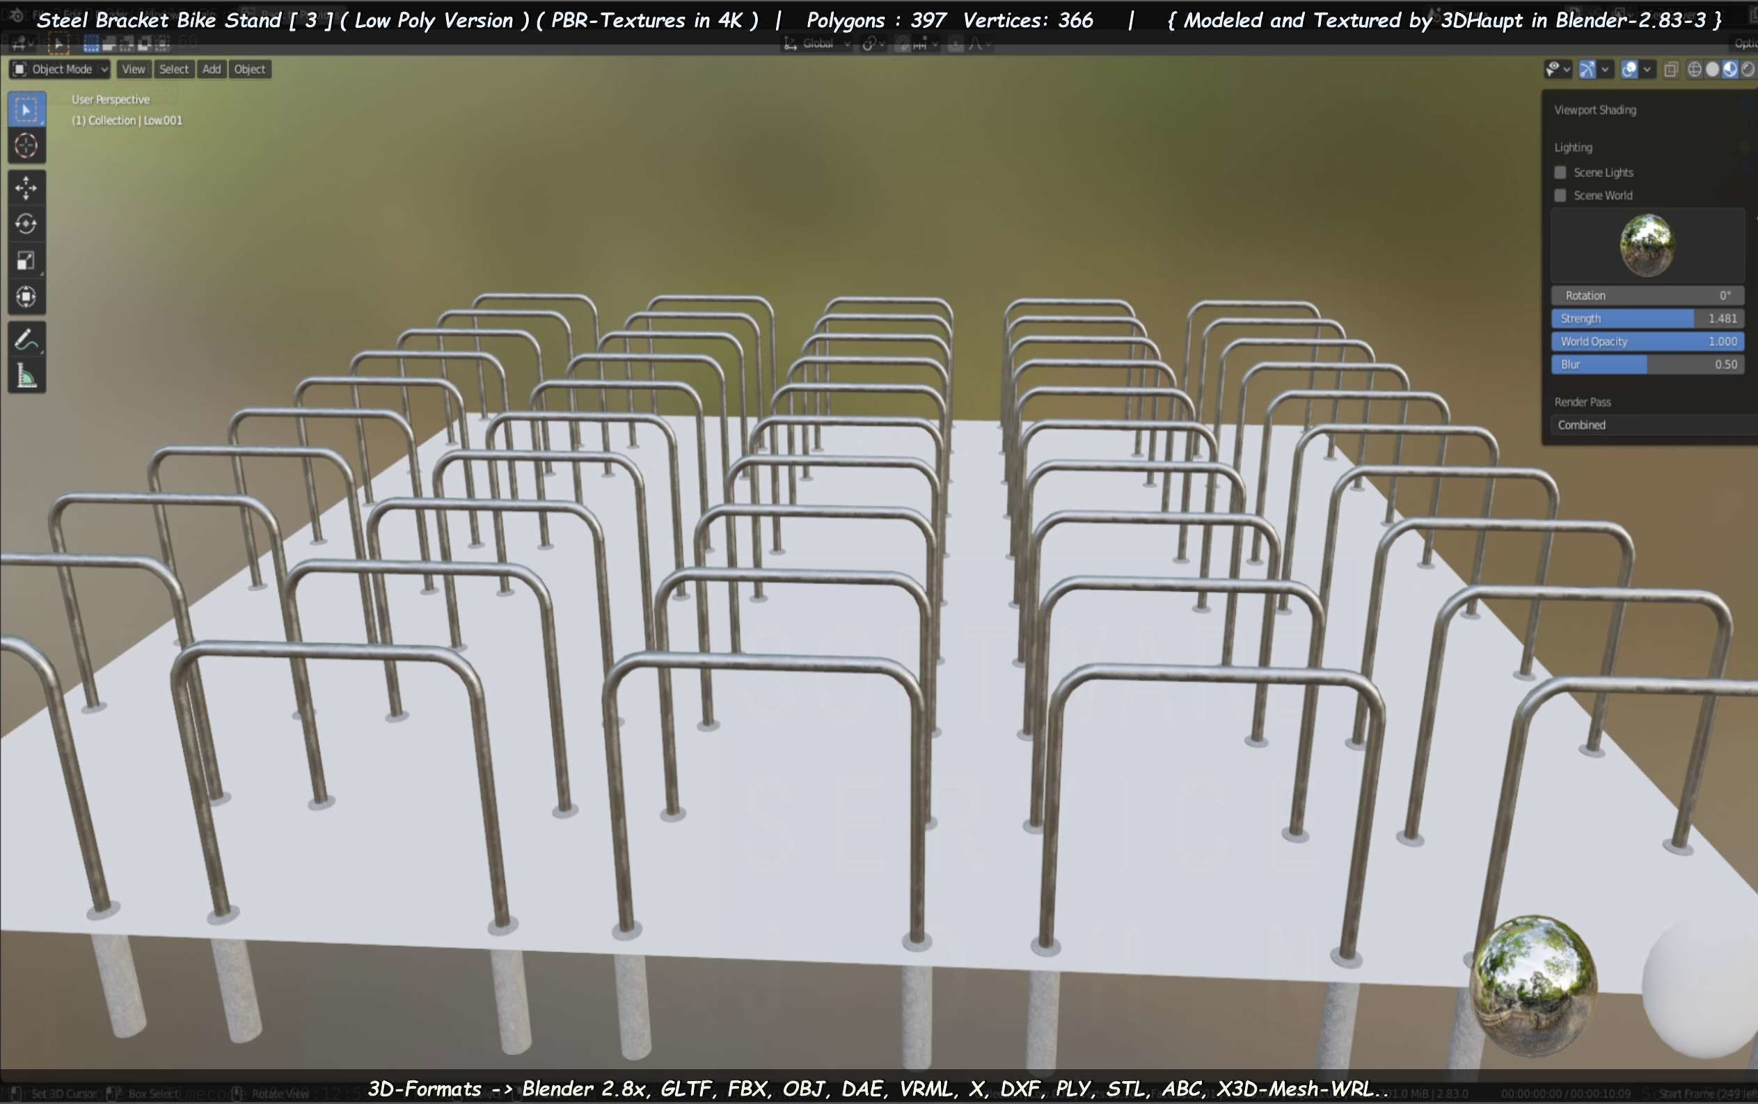Pick the Transform tool
1758x1104 pixels.
tap(26, 297)
